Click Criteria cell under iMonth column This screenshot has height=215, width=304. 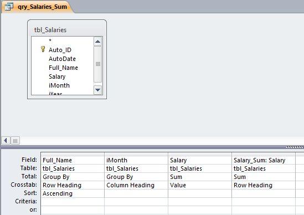(136, 202)
